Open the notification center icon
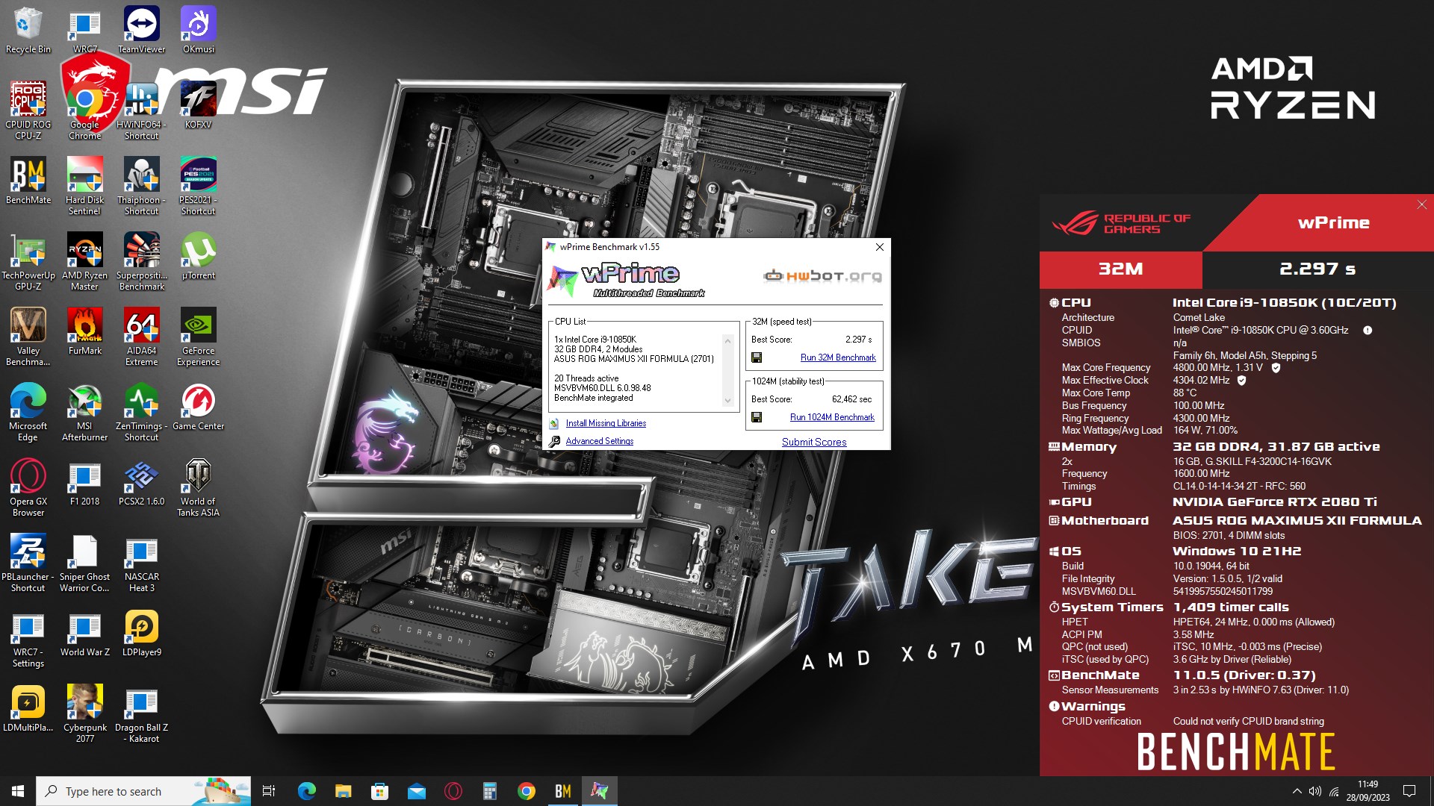 coord(1409,791)
